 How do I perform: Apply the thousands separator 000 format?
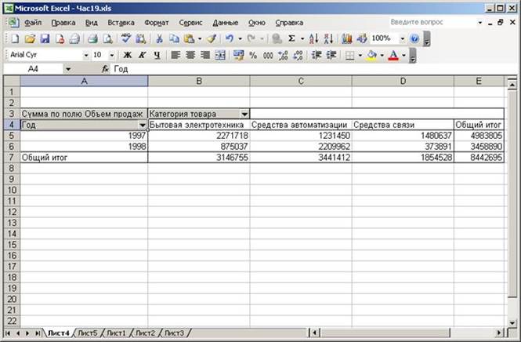pyautogui.click(x=268, y=55)
